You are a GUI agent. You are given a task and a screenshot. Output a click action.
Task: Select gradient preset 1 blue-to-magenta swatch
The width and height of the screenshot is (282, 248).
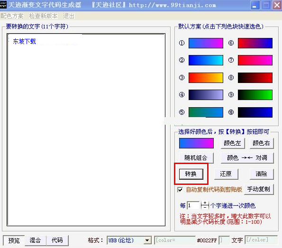[206, 43]
